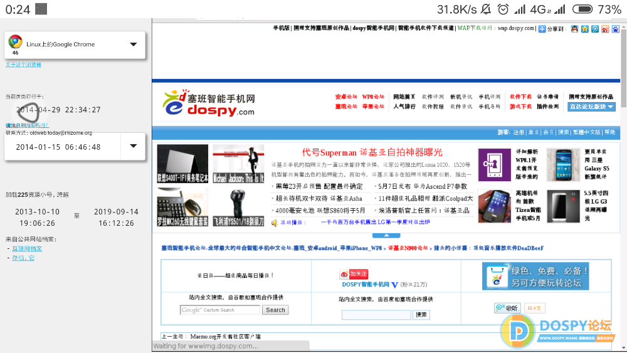Focus the Baidu site search field
Screen dimensions: 627x353
[x=376, y=315]
